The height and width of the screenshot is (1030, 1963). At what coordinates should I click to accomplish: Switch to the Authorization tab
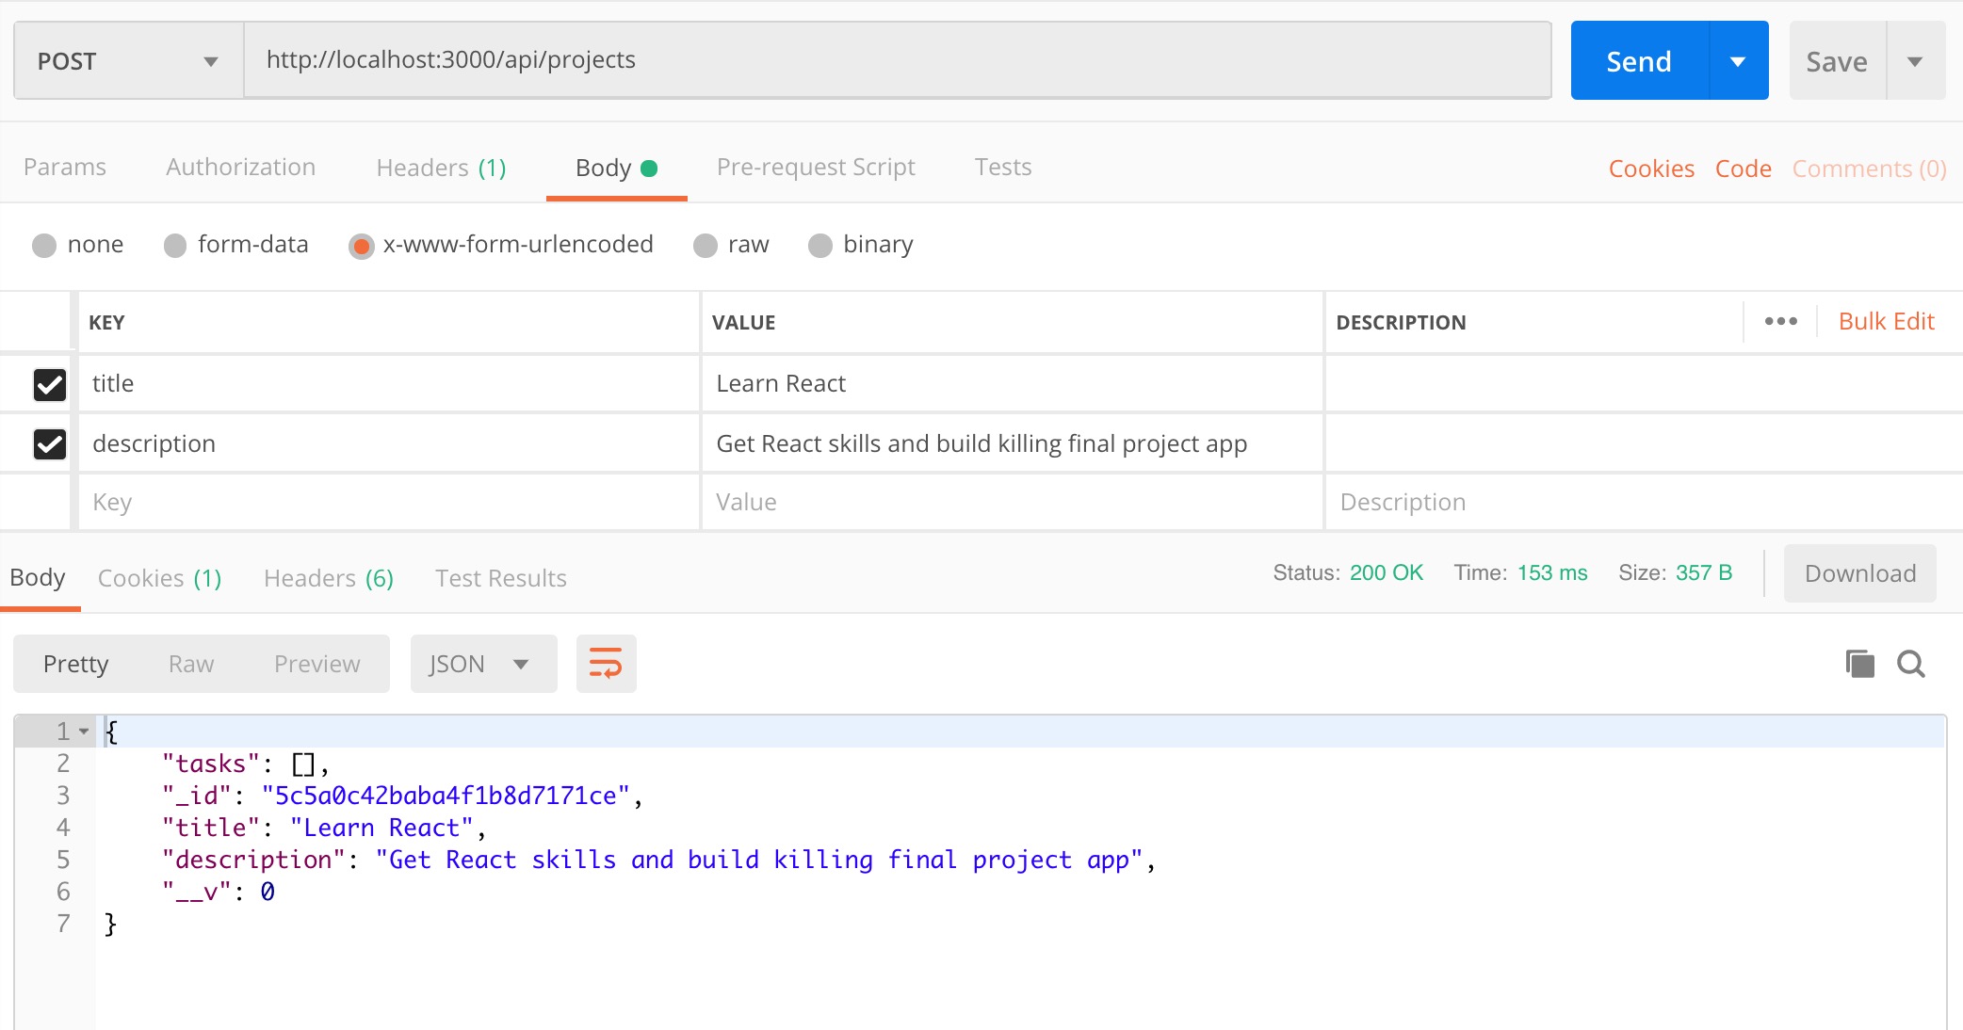(x=240, y=168)
